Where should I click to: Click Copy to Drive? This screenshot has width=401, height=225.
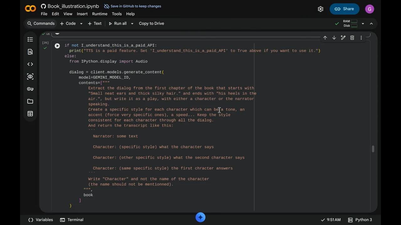click(151, 23)
